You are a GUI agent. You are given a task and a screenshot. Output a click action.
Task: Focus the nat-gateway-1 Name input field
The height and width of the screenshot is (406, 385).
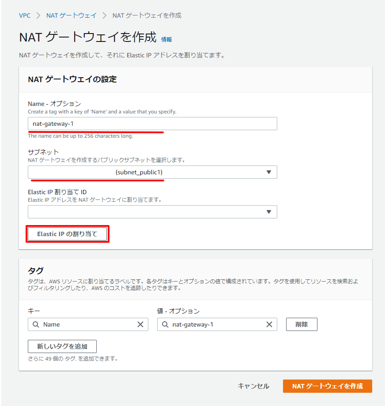[152, 124]
